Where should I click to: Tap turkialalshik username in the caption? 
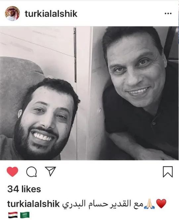[x=33, y=204]
